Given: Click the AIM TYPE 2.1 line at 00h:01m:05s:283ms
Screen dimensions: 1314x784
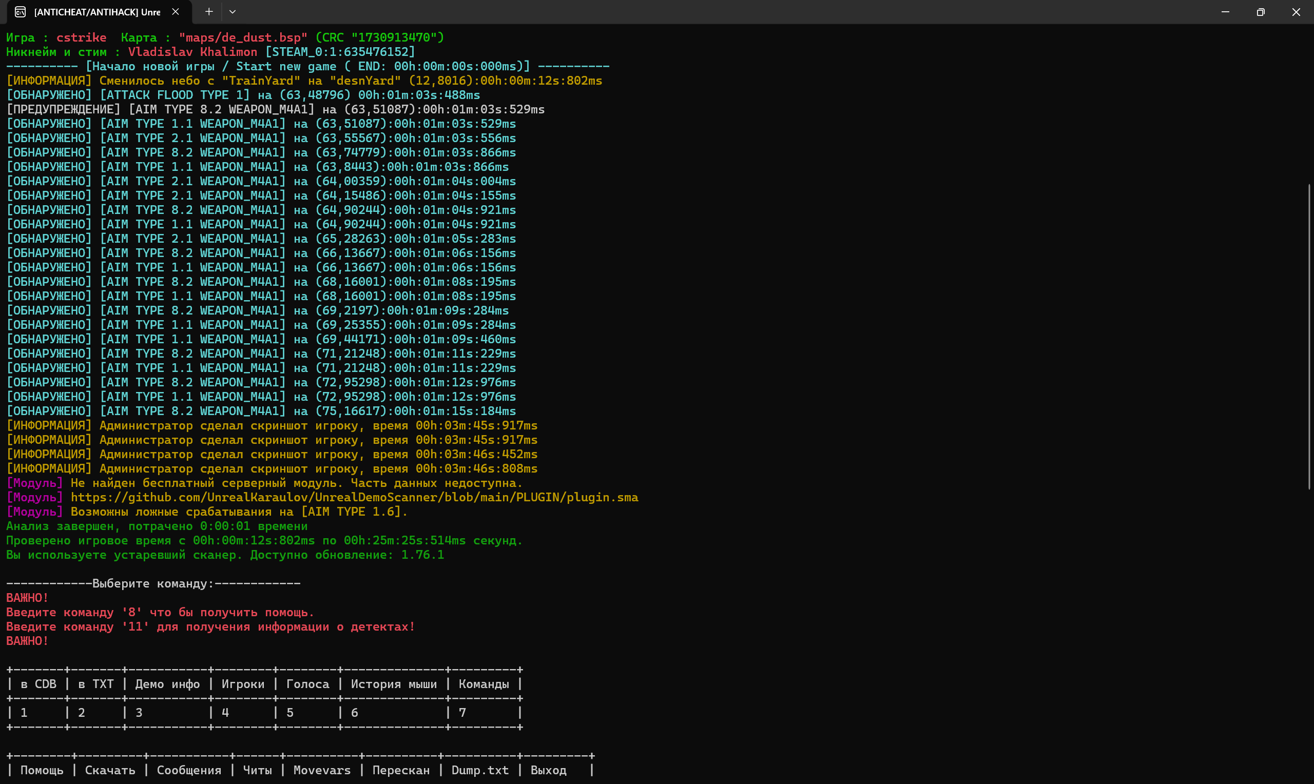Looking at the screenshot, I should 261,239.
